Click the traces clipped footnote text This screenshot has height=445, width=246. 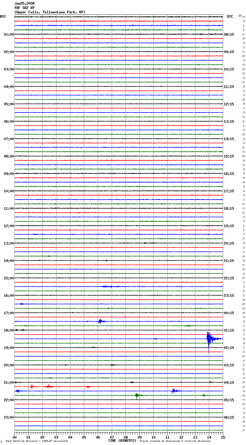pyautogui.click(x=175, y=441)
